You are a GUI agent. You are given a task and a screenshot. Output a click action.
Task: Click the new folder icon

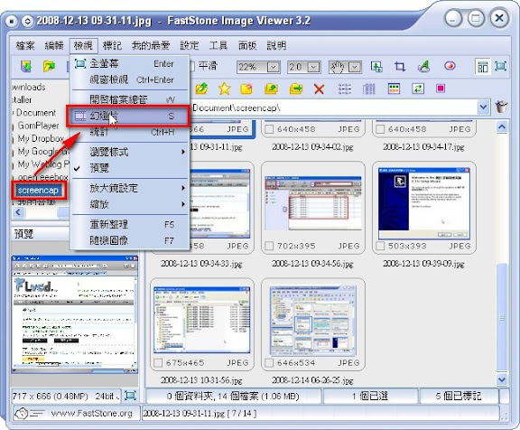click(x=246, y=89)
